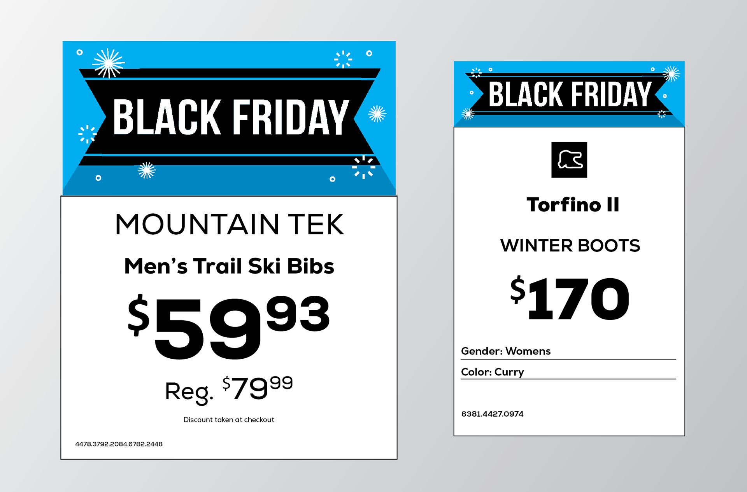Click the $170 price on the boots sign
Screen dimensions: 747x492
point(570,298)
